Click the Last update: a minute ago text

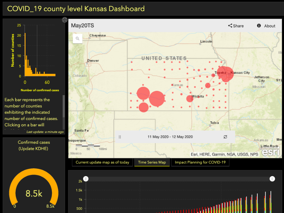(45, 132)
